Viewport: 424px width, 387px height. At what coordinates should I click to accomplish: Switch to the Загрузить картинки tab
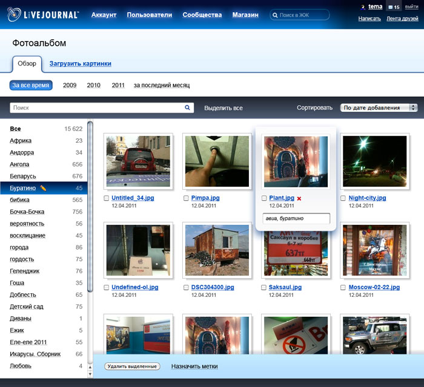coord(80,63)
